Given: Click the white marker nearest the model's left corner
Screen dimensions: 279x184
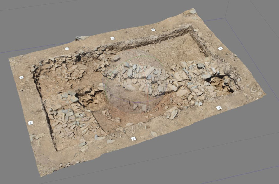Looking at the screenshot, I should tap(22, 77).
